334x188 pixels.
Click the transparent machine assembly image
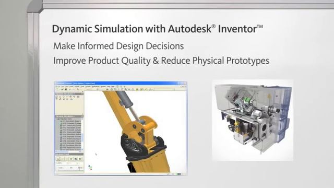point(253,120)
